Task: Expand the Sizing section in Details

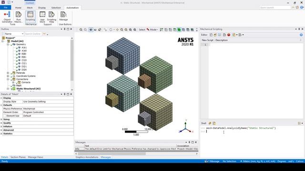Action: click(1, 119)
